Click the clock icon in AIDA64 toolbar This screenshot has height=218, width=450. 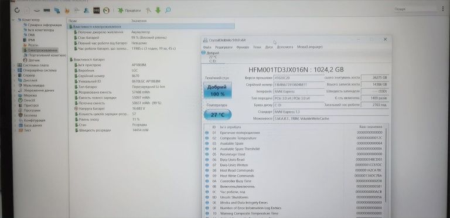pos(106,11)
